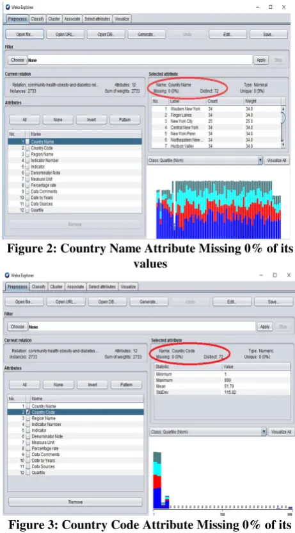Click the label table scrollbar in the Figure 2 window
The image size is (295, 533).
(x=283, y=126)
